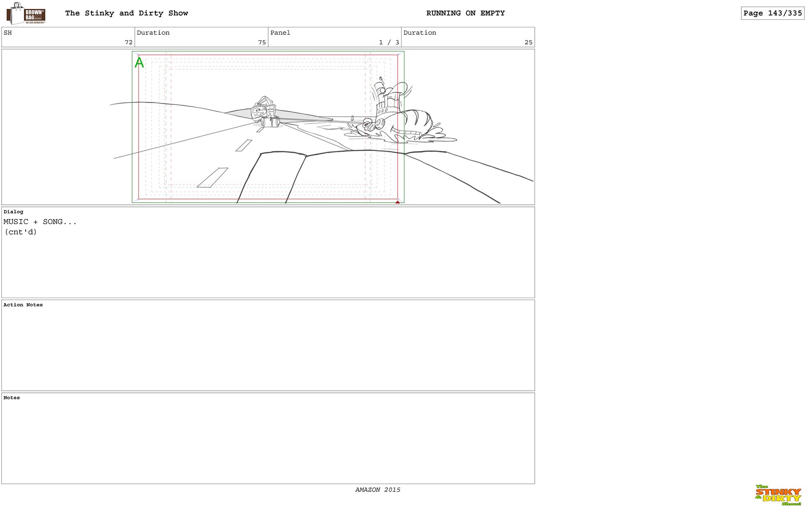Click The Stinky & Dirty Show logo
Viewport: 806px width, 507px height.
coord(778,495)
